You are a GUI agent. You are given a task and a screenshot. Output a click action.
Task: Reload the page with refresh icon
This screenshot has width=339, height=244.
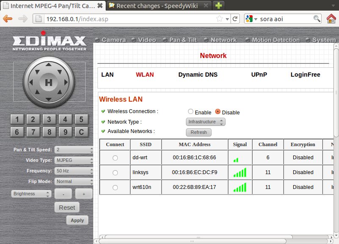(x=236, y=19)
